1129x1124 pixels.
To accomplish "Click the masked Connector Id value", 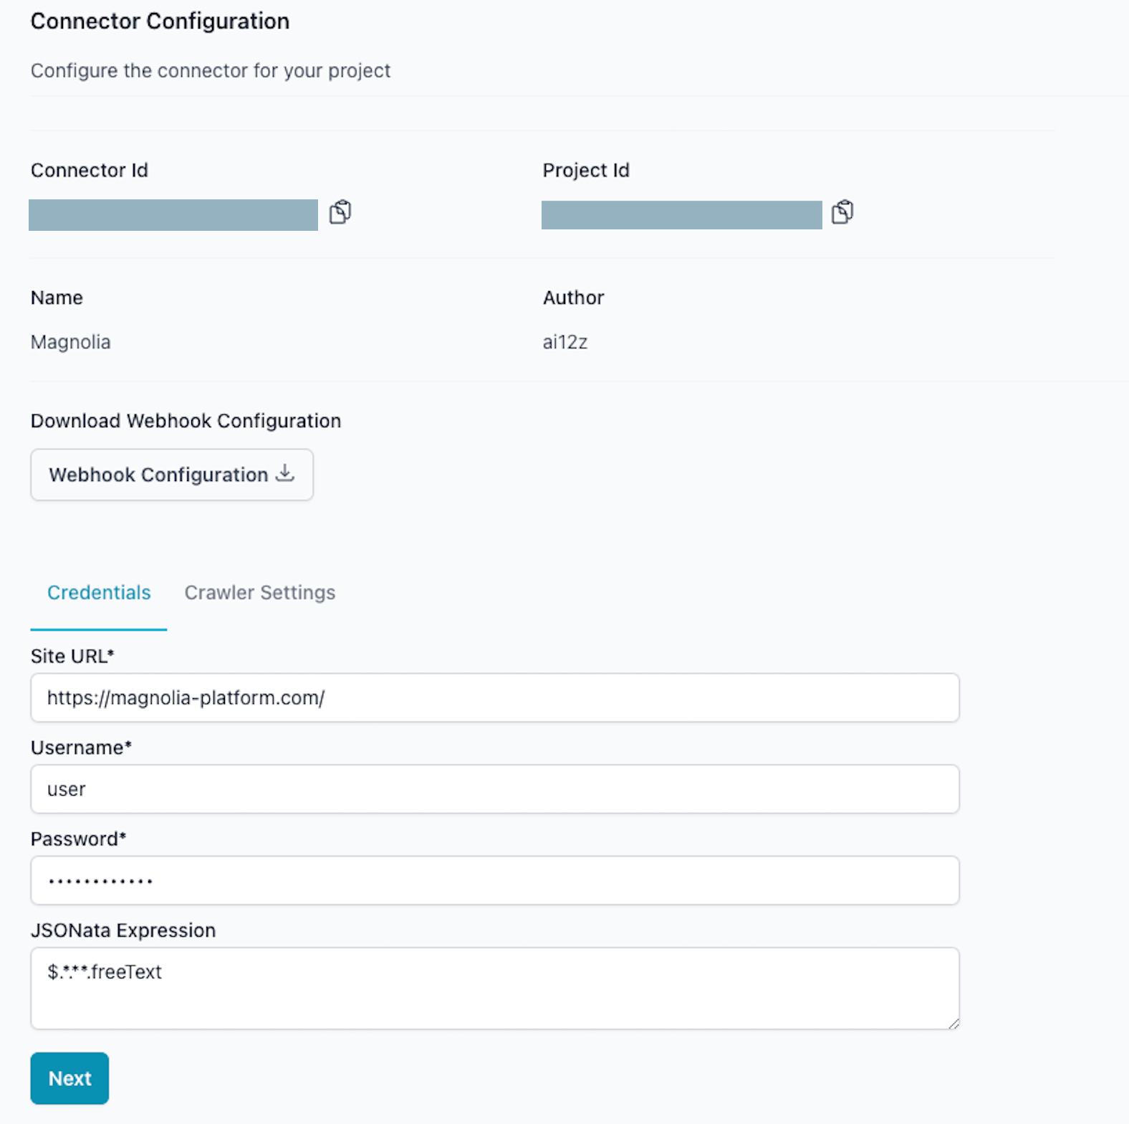I will tap(173, 215).
